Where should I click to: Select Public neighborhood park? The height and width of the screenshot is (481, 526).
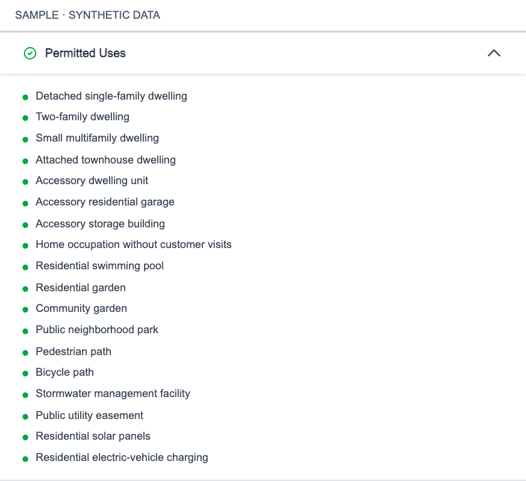click(97, 329)
